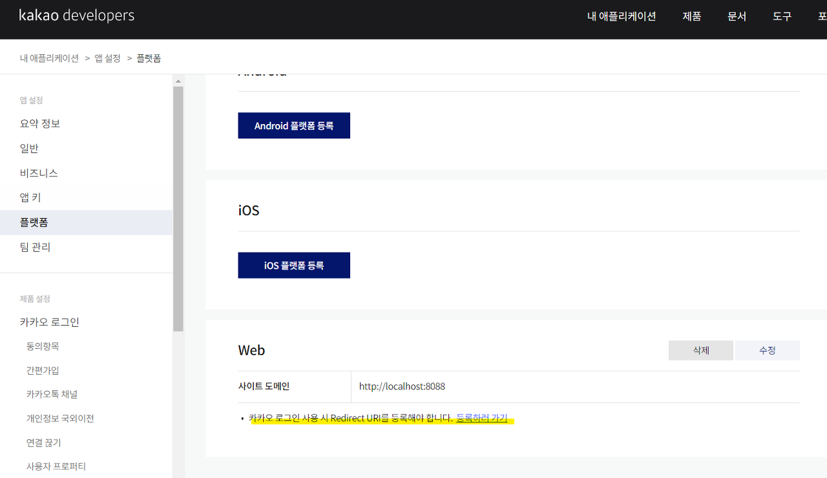This screenshot has height=478, width=827.
Task: Click the 수정 button for Web
Action: 768,350
